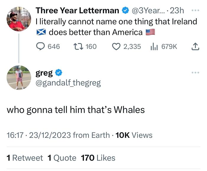Open more options menu on greg's tweet
The image size is (207, 171).
[x=195, y=73]
